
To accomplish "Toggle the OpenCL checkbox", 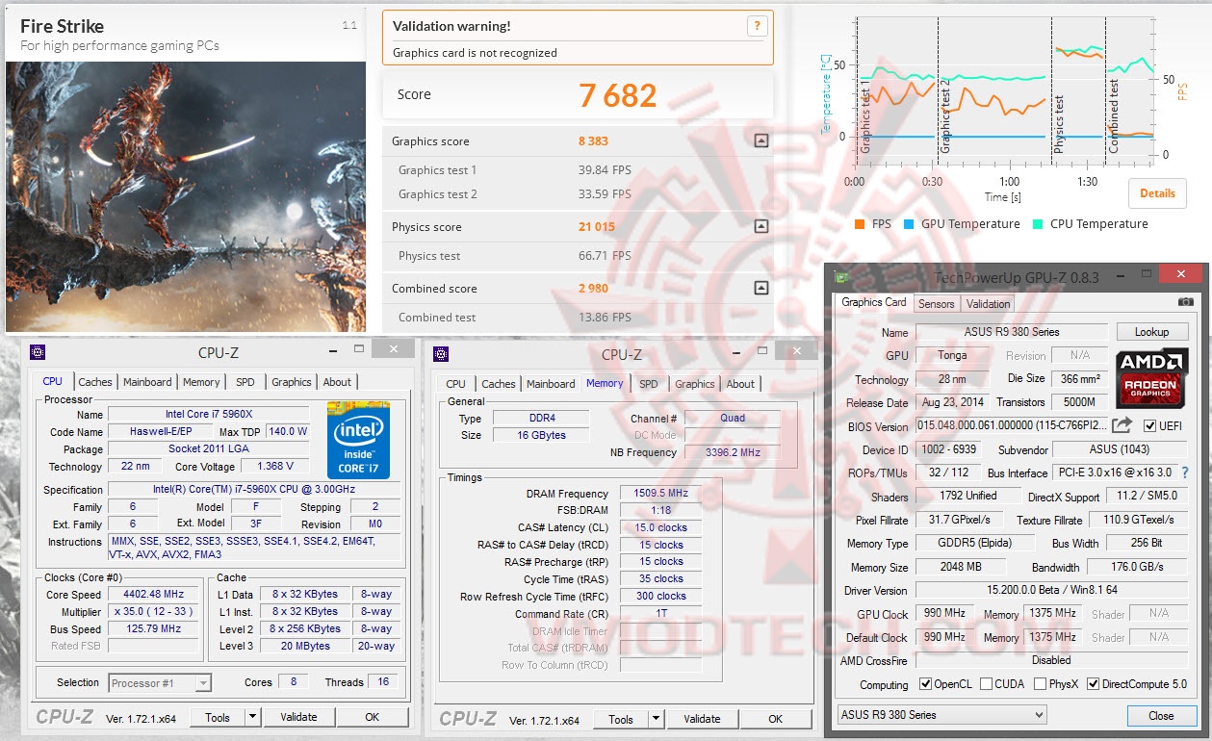I will tap(925, 684).
